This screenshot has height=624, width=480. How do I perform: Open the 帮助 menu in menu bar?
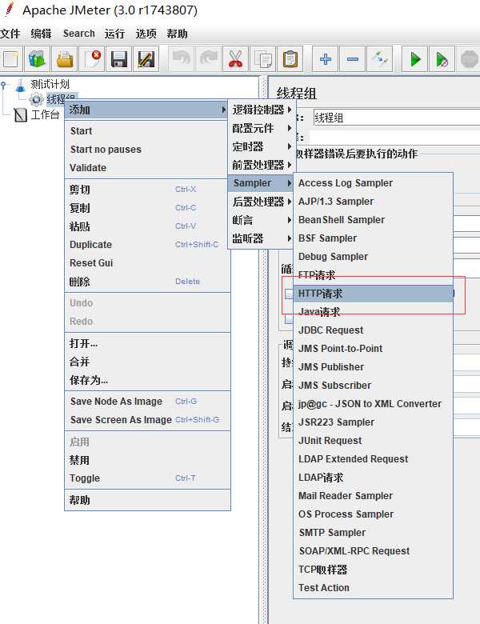coord(177,34)
